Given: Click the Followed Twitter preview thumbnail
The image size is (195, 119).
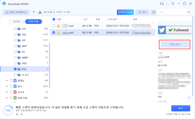Looking at the screenshot, I should point(175,30).
